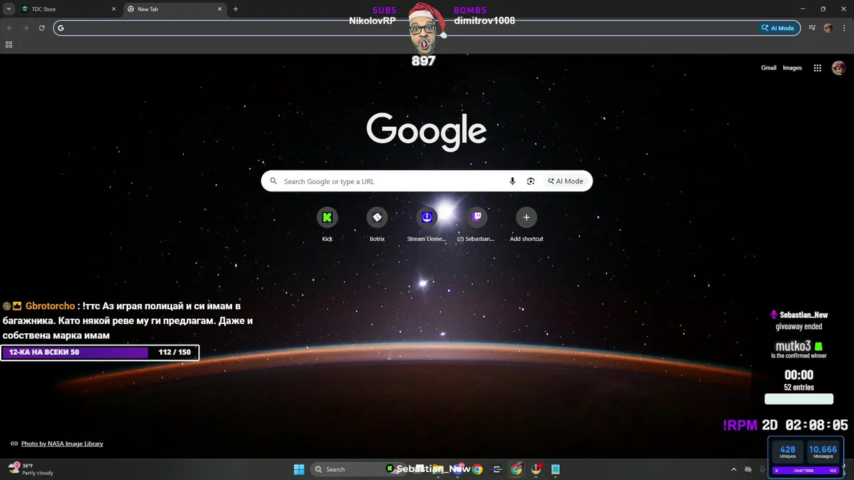Image resolution: width=854 pixels, height=480 pixels.
Task: Click the Chrome profile avatar in the toolbar
Action: [828, 28]
